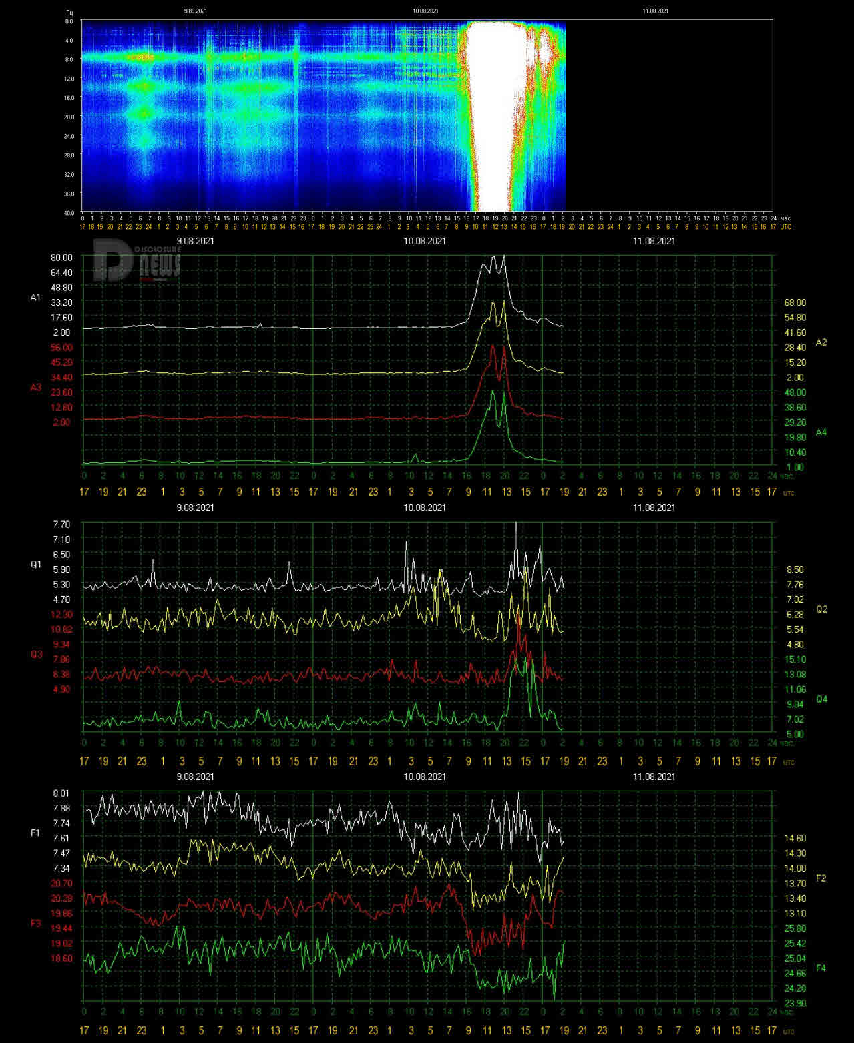Select the red 23.60 axis value
The height and width of the screenshot is (1043, 854).
61,392
